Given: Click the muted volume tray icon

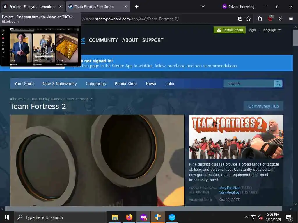Looking at the screenshot, I should click(260, 217).
